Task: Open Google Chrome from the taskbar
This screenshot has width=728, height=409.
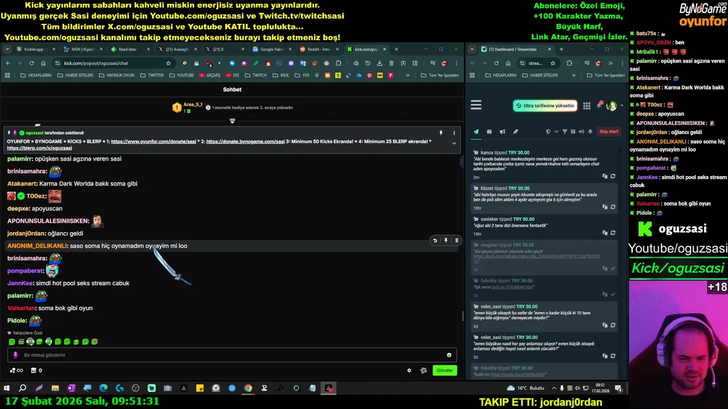Action: [248, 389]
